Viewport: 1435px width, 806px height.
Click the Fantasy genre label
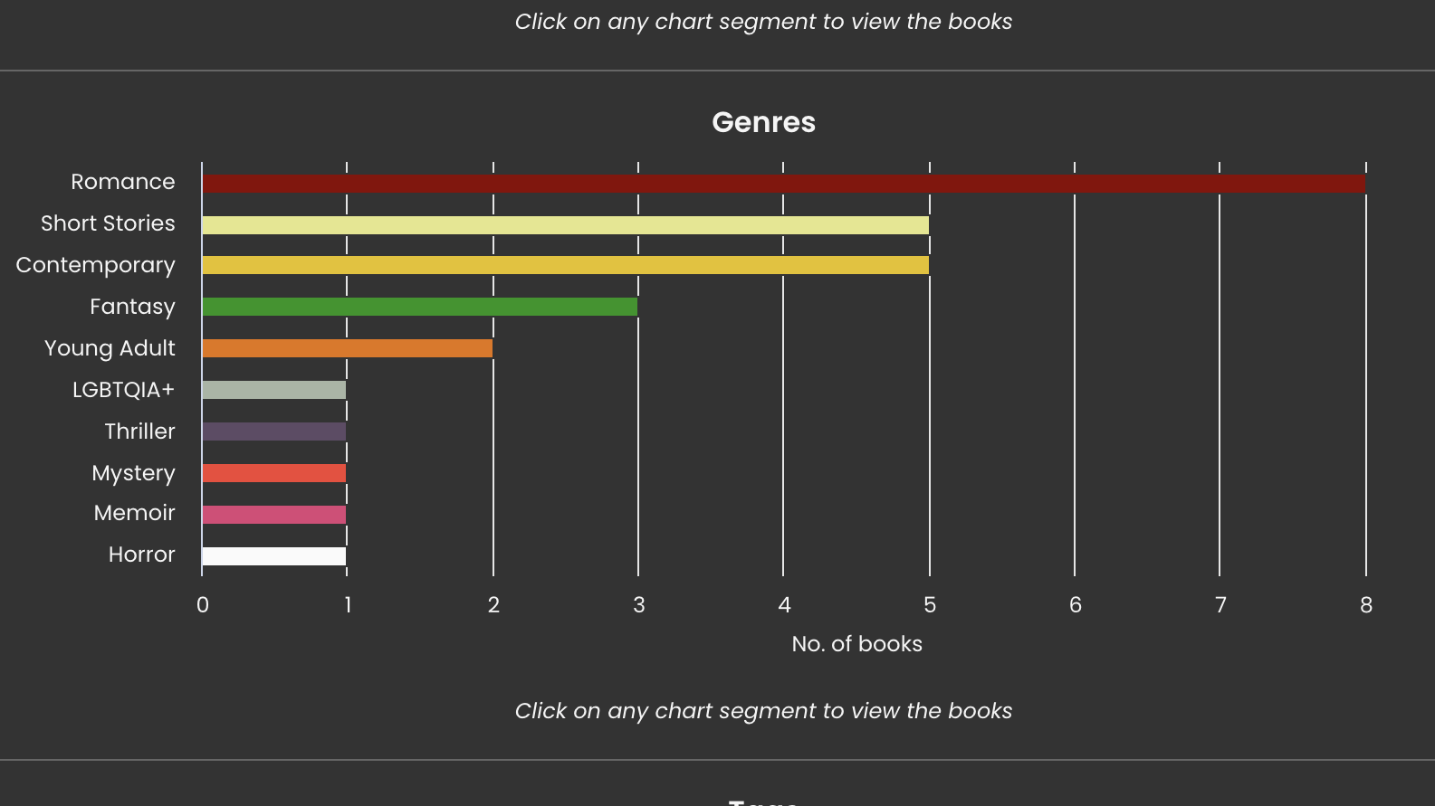click(x=132, y=307)
